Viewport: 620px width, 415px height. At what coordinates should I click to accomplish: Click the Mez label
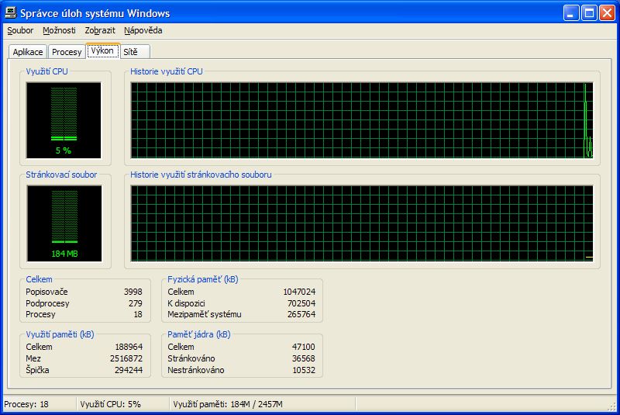(x=33, y=358)
